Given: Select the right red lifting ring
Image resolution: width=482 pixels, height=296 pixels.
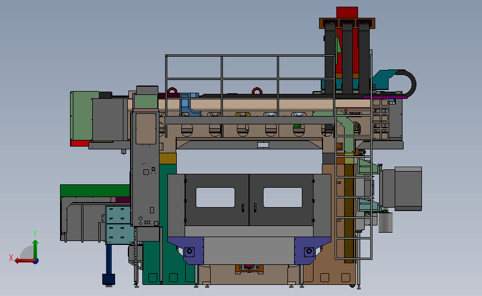Looking at the screenshot, I should pyautogui.click(x=257, y=91).
